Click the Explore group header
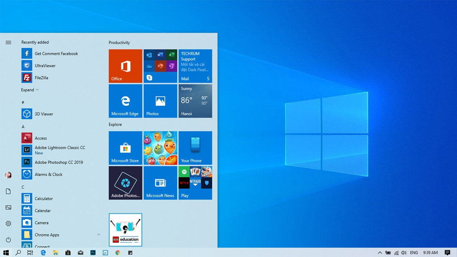The image size is (457, 257). [116, 124]
